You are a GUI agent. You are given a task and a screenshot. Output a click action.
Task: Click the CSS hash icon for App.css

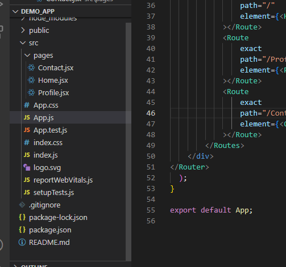(x=27, y=105)
